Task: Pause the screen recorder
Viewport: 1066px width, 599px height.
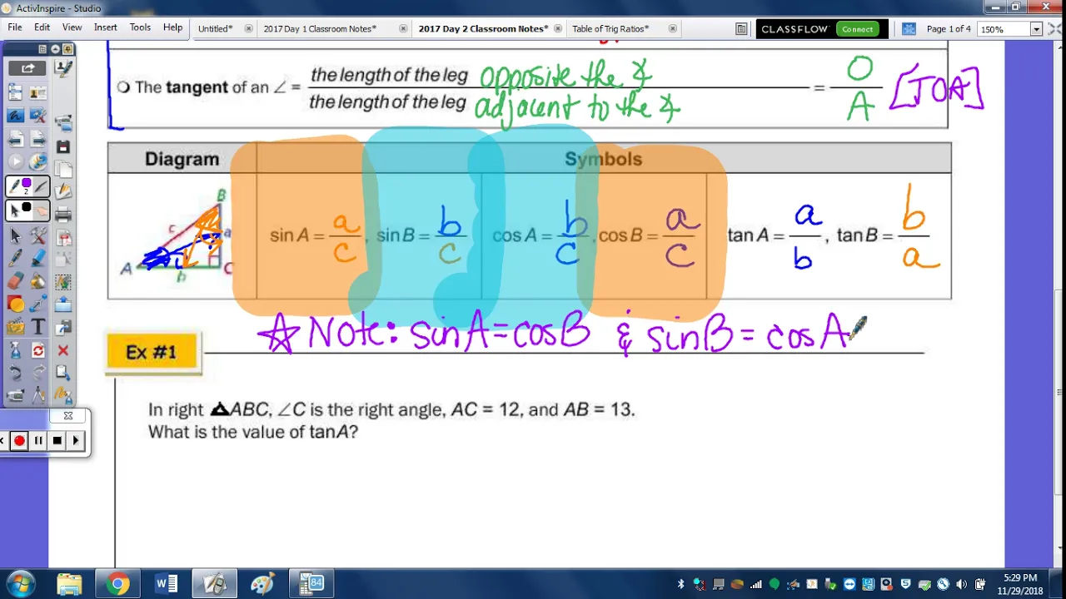Action: click(x=38, y=441)
